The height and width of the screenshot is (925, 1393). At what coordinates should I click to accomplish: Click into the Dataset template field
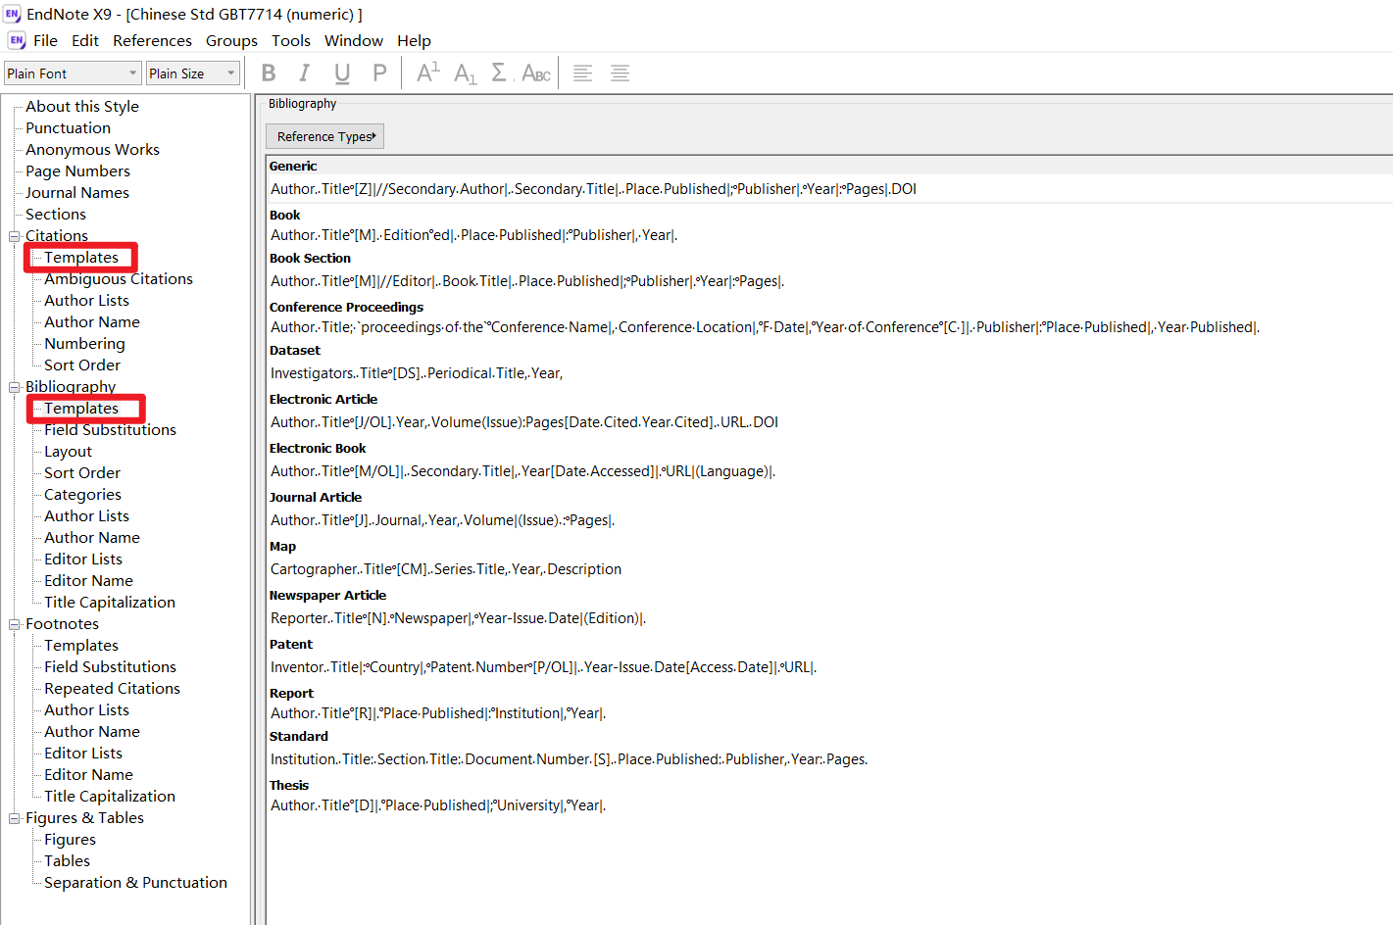[829, 373]
